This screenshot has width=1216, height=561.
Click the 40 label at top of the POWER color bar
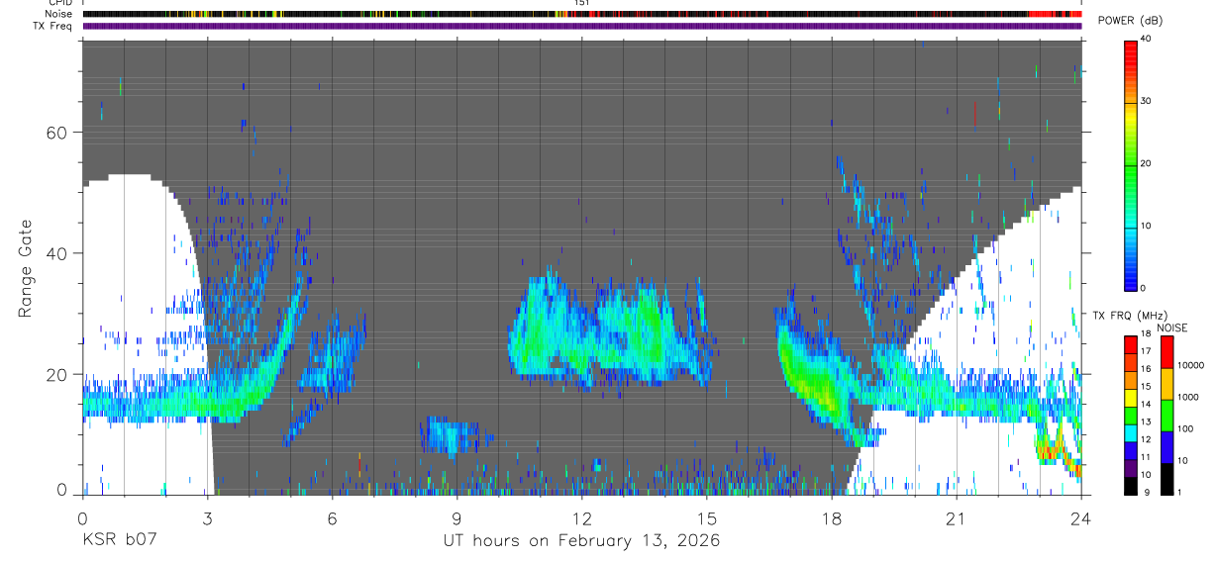1148,39
